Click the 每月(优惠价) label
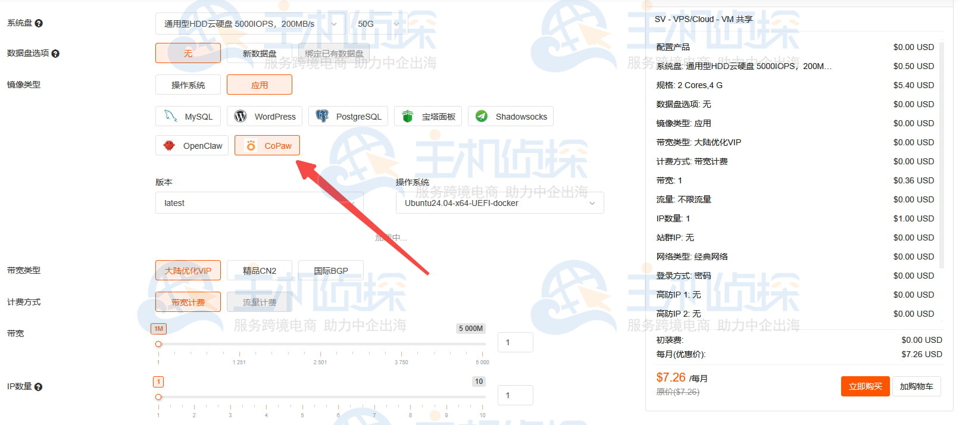 pyautogui.click(x=681, y=354)
